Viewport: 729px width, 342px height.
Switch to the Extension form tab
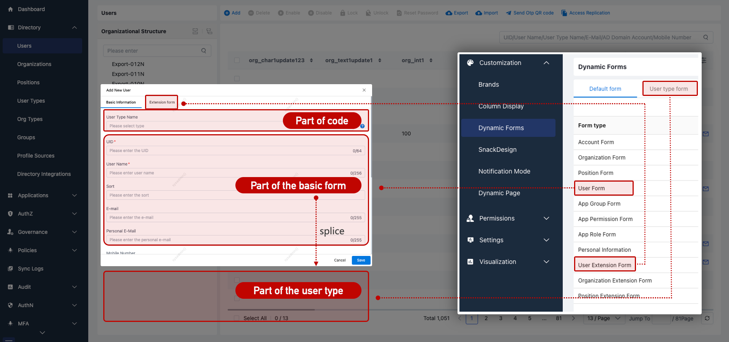tap(161, 102)
